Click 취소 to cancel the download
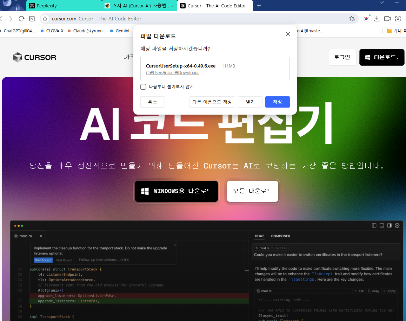 click(x=153, y=102)
